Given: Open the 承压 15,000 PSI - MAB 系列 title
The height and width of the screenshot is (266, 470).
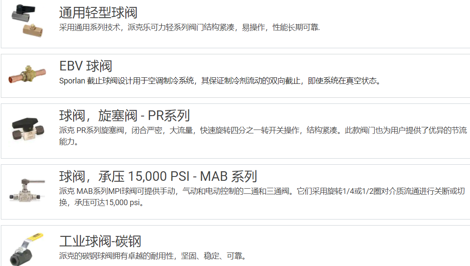Looking at the screenshot, I should [159, 176].
